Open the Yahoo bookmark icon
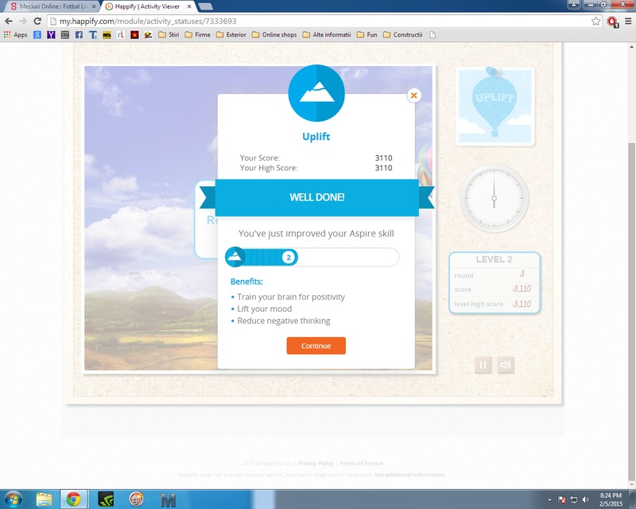The image size is (636, 509). (51, 35)
